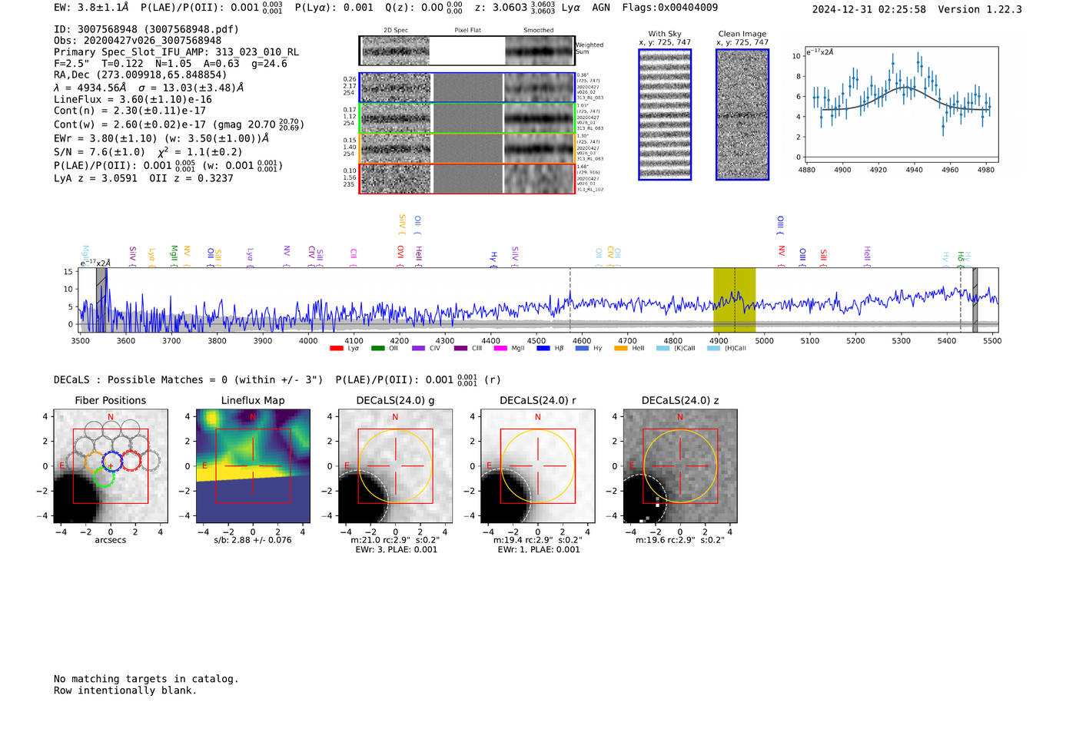This screenshot has height=732, width=1076.
Task: Click the Version 1.22.3 label
Action: pyautogui.click(x=980, y=9)
